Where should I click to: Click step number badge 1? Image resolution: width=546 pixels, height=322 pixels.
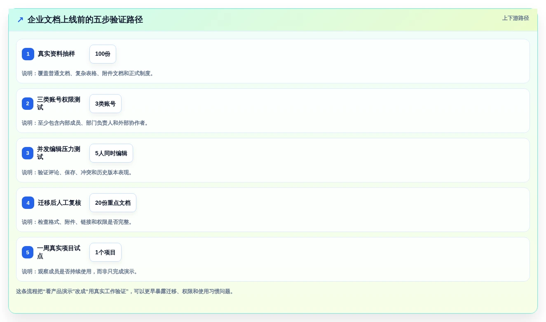tap(28, 54)
